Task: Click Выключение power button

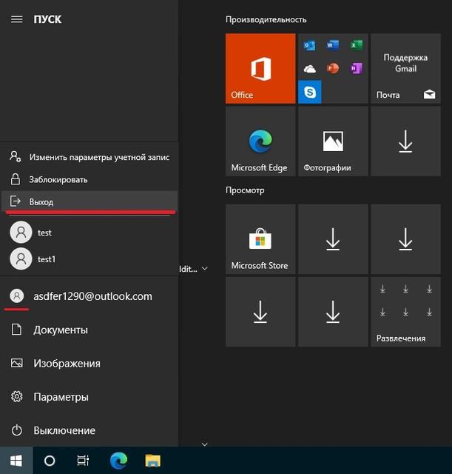Action: pyautogui.click(x=90, y=430)
